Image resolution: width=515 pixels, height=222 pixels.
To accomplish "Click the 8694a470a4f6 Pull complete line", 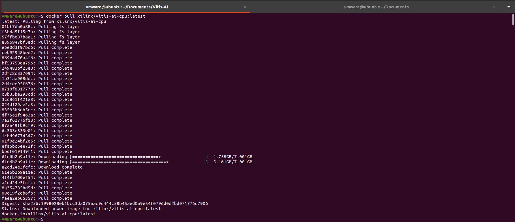I will pos(37,58).
